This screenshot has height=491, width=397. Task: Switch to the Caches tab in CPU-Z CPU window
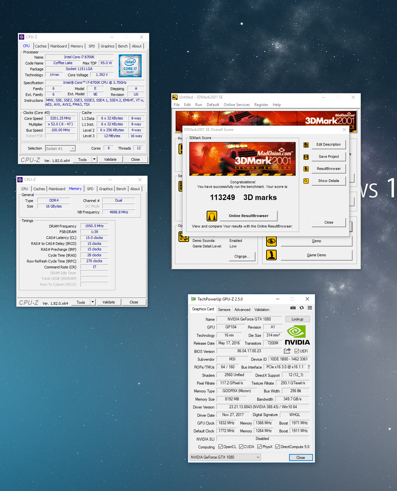[41, 46]
